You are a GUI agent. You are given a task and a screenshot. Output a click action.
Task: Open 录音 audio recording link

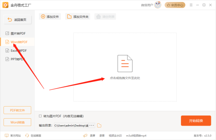[102, 136]
